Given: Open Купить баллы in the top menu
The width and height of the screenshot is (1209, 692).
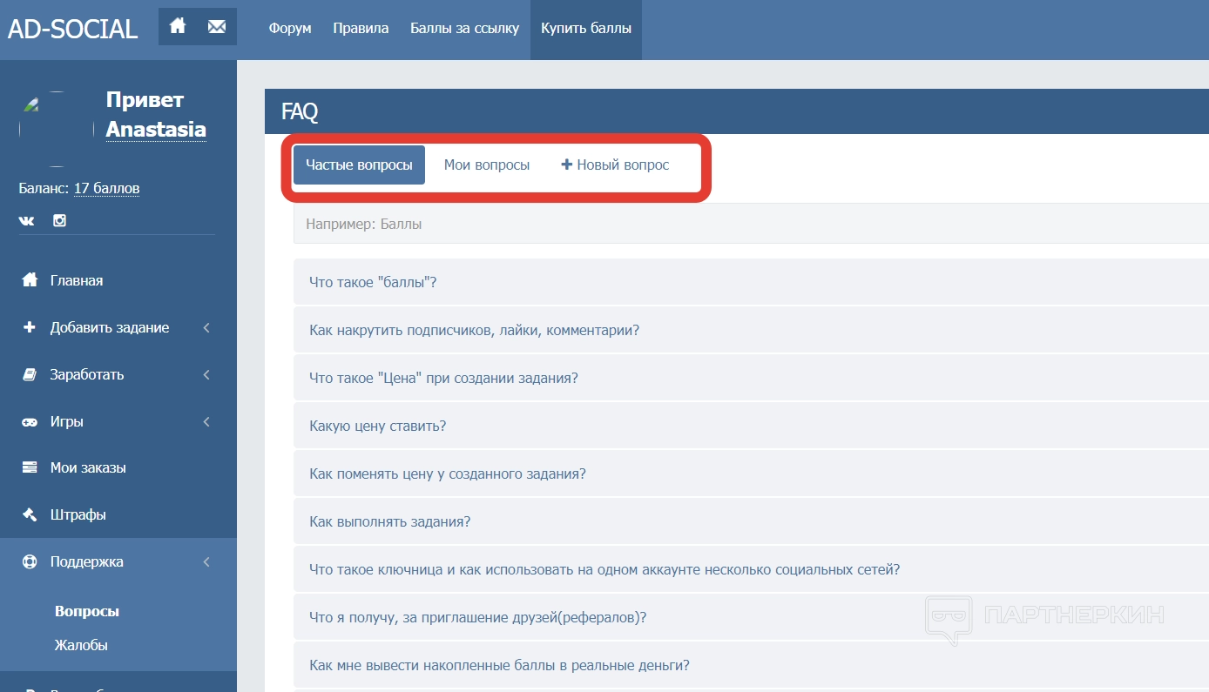Looking at the screenshot, I should [x=586, y=28].
